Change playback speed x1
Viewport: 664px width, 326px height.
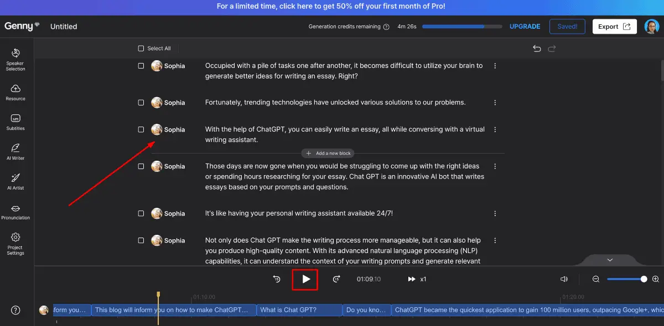pos(417,279)
